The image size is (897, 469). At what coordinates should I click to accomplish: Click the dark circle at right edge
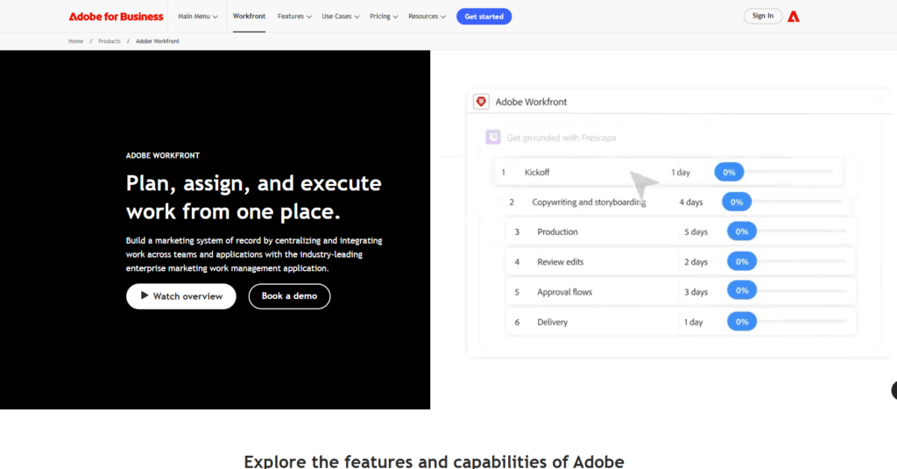893,391
